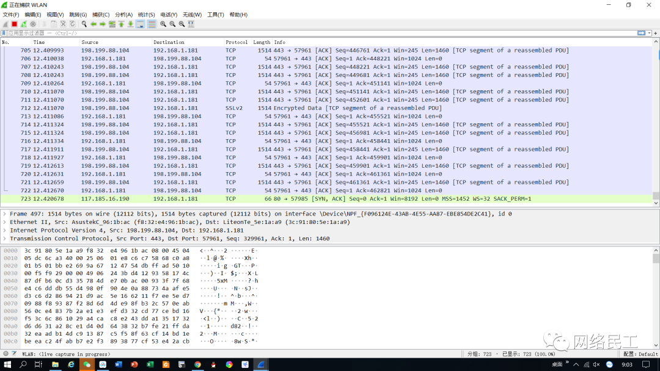Screen dimensions: 660x371
Task: Open the 帮助(H) menu
Action: 238,15
